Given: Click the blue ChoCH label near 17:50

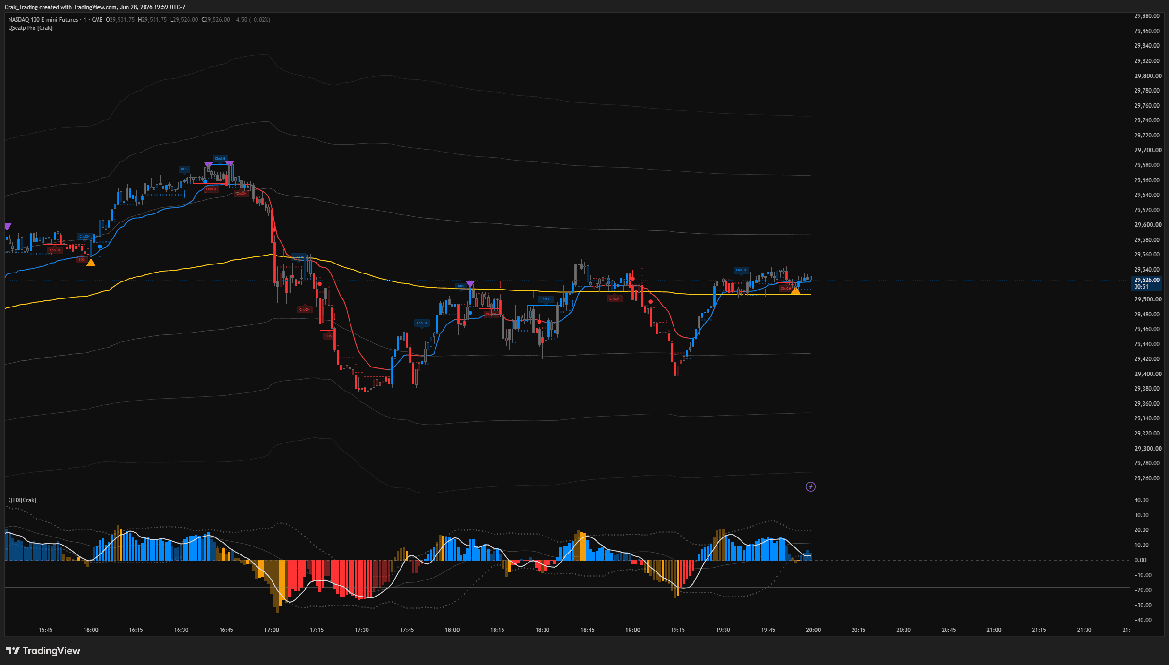Looking at the screenshot, I should 421,323.
